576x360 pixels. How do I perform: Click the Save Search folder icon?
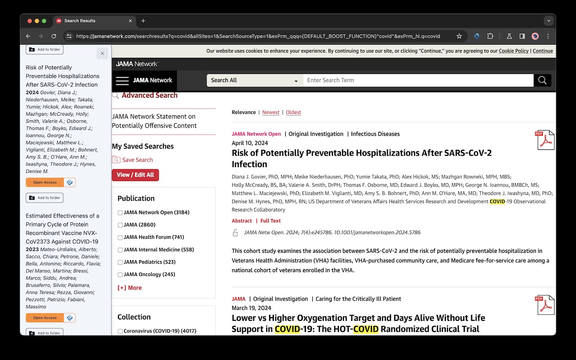coord(116,160)
